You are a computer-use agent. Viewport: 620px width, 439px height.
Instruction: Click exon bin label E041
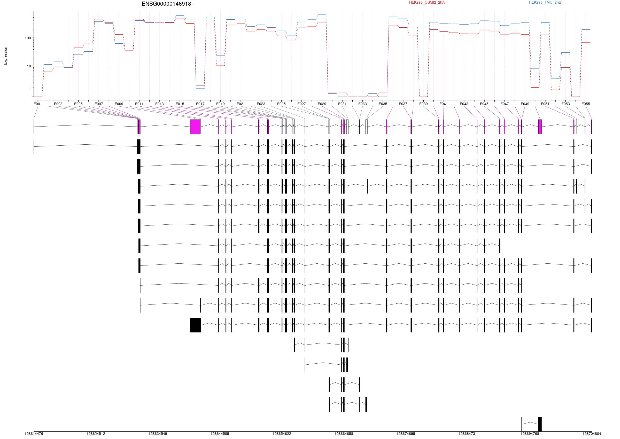pos(444,104)
